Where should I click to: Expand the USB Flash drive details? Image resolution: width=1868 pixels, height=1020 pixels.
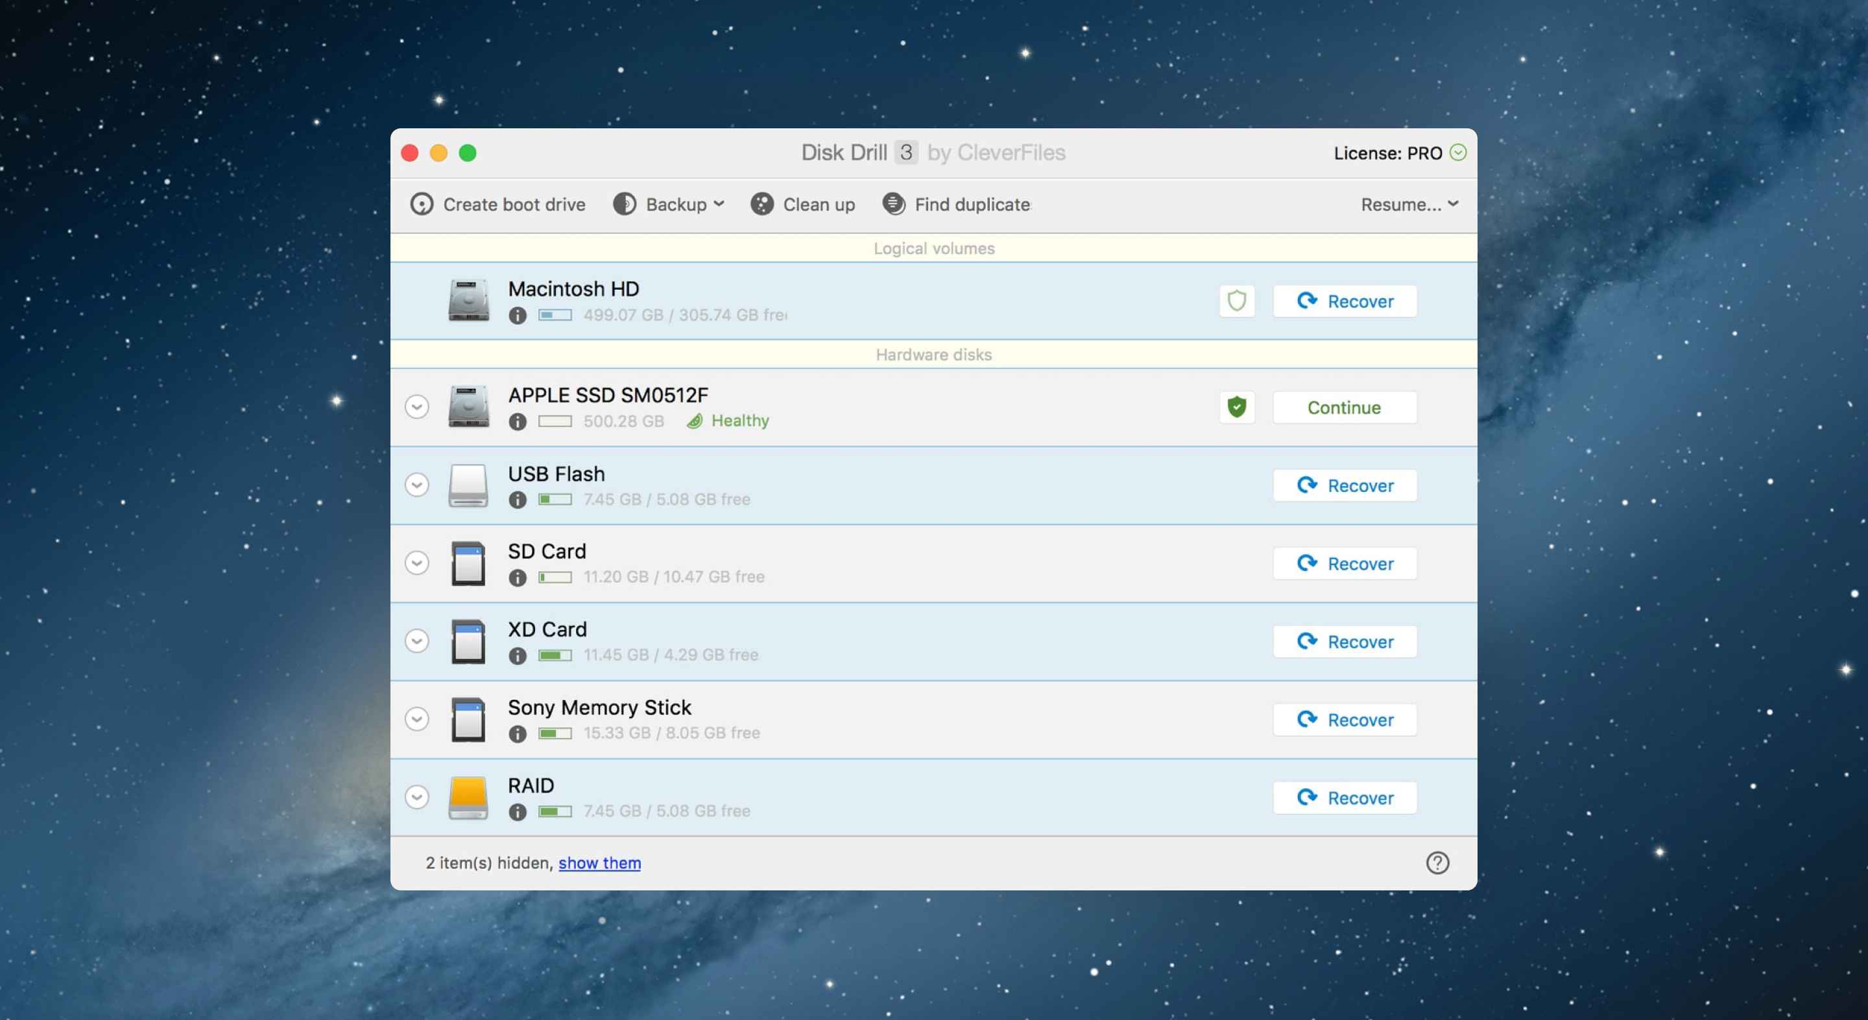(x=416, y=485)
